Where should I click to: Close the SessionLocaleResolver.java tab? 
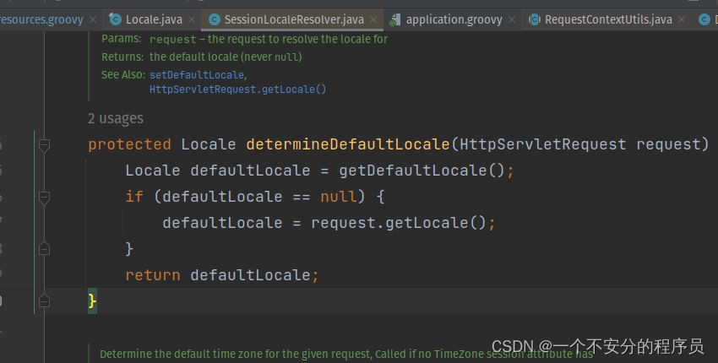pyautogui.click(x=373, y=19)
